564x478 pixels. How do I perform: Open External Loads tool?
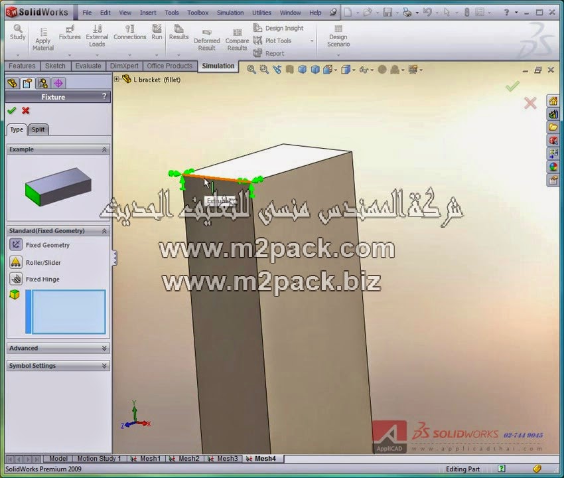pos(97,35)
